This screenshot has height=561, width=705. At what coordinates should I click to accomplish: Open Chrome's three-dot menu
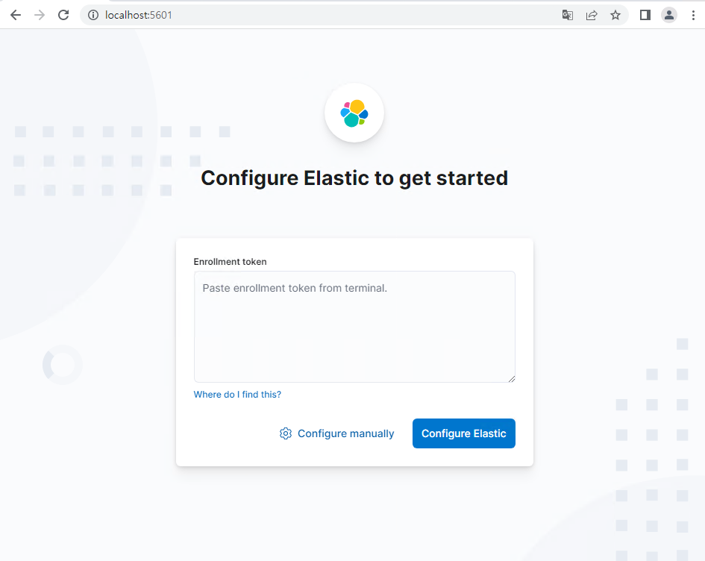tap(693, 15)
